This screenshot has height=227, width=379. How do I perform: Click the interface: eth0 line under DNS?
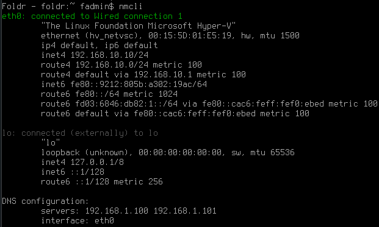[78, 221]
